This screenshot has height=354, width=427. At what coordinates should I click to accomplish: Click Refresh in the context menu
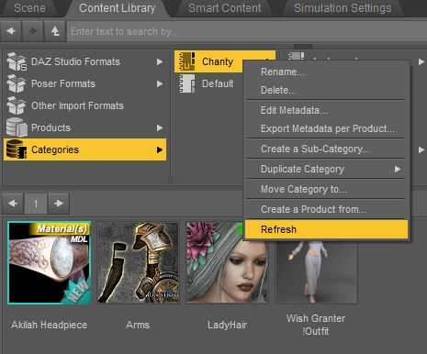pos(327,229)
